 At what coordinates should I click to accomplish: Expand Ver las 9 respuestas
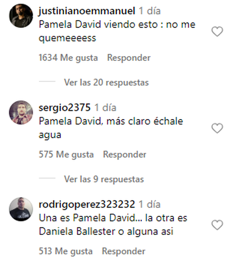pyautogui.click(x=104, y=179)
